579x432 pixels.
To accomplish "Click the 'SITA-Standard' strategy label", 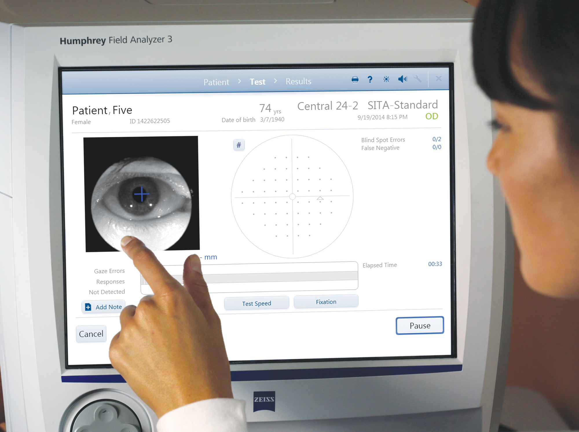I will pyautogui.click(x=403, y=105).
